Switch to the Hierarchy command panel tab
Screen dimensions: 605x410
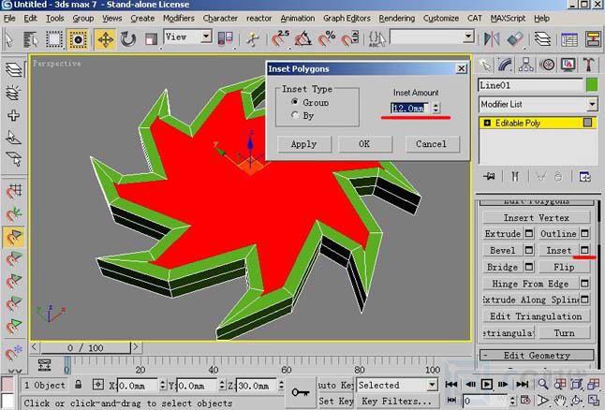(x=526, y=65)
